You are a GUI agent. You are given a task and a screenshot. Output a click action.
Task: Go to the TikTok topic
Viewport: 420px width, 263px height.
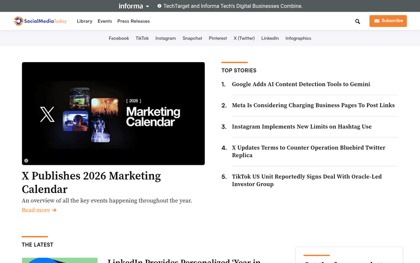tap(142, 38)
